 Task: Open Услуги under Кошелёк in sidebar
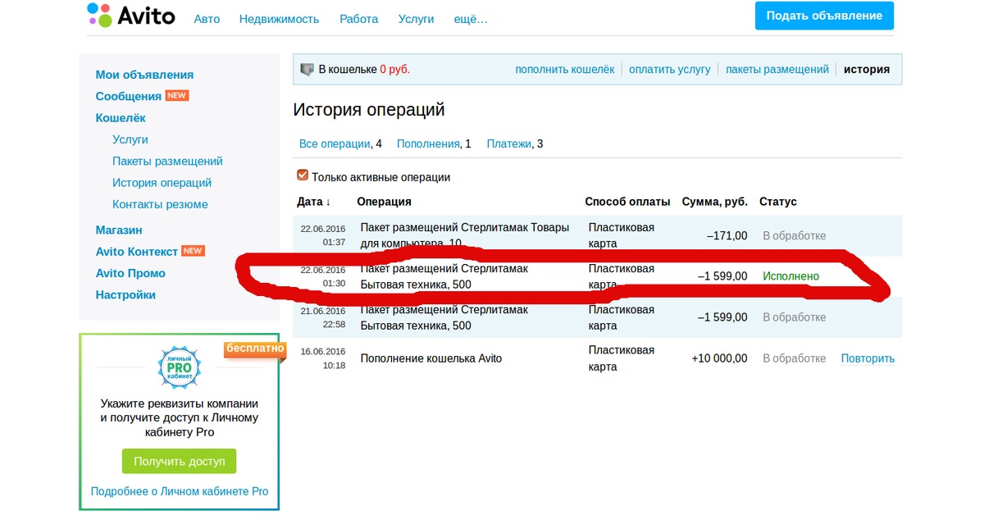[130, 139]
